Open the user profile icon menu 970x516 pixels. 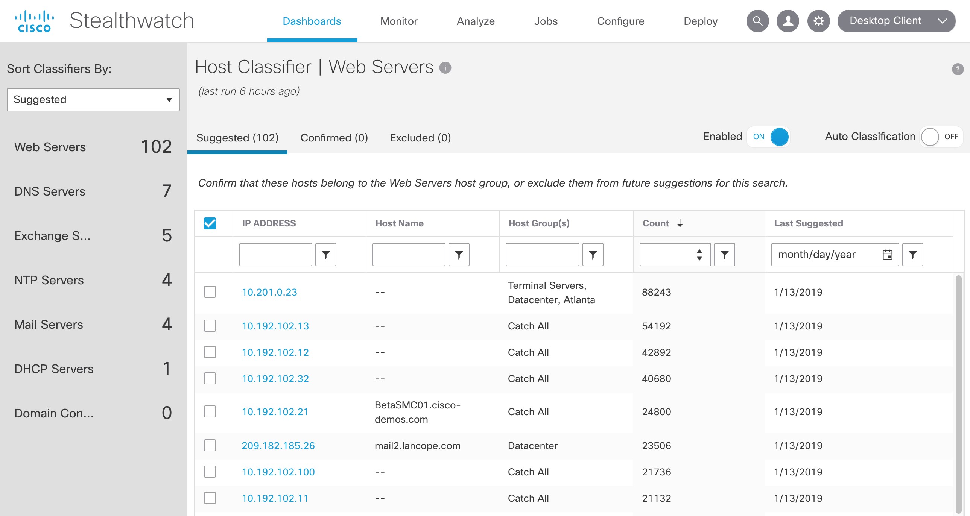point(788,21)
